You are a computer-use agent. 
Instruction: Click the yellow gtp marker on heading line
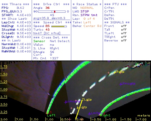78,108
